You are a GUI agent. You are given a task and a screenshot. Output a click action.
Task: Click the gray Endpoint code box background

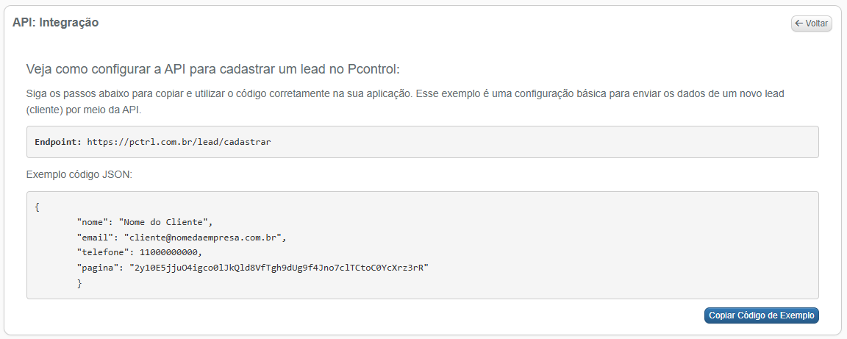540,142
